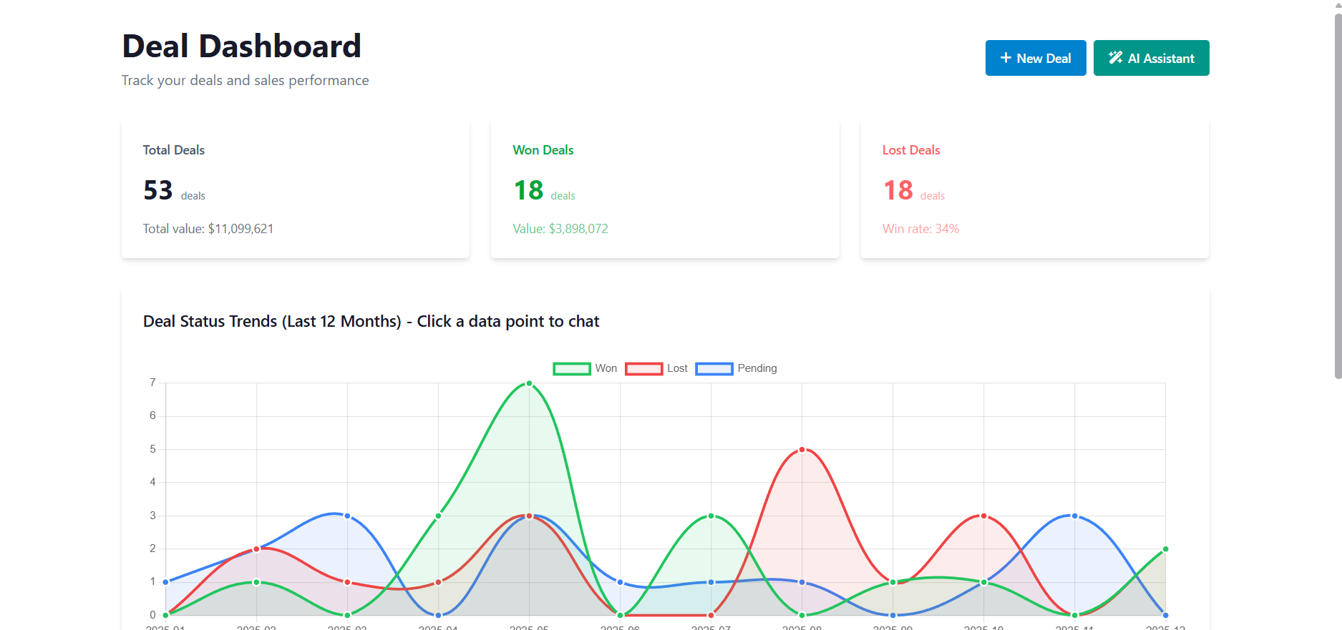1342x630 pixels.
Task: Click the Deal Status Trends chart title
Action: point(371,322)
